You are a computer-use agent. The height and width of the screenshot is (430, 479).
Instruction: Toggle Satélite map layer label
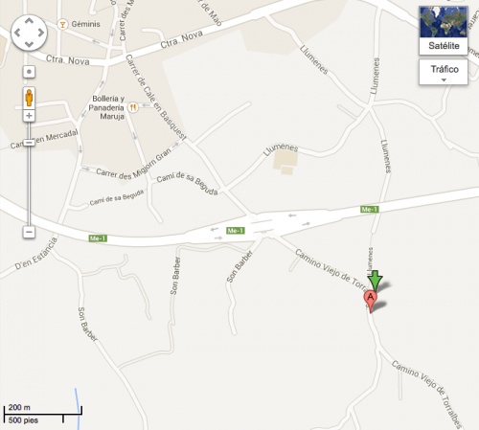[444, 46]
